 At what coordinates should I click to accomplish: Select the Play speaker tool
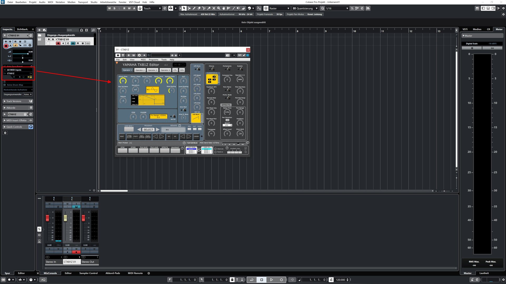(x=238, y=8)
